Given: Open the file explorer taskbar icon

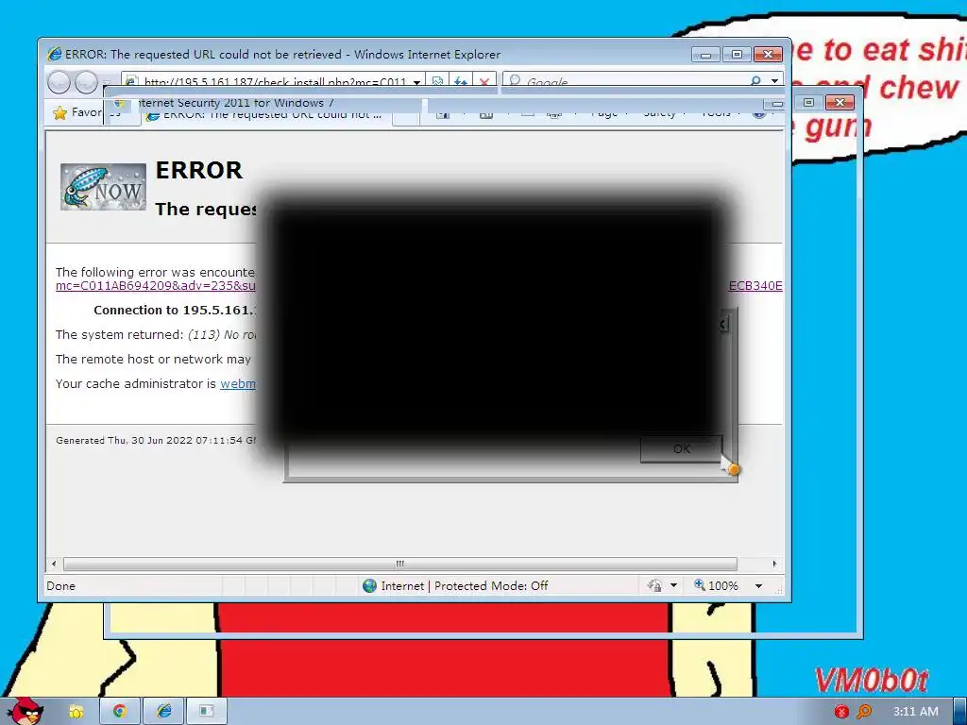Looking at the screenshot, I should [76, 712].
